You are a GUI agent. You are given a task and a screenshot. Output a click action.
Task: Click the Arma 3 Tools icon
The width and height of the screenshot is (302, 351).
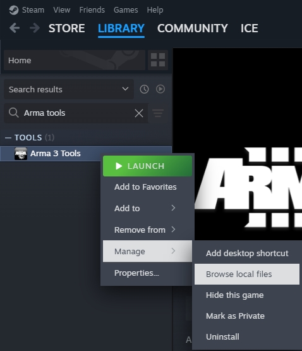coord(21,154)
